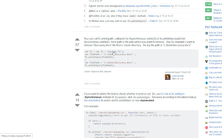
Task: Click site icon beside "Hofstadter G-" question
Action: coord(207,68)
